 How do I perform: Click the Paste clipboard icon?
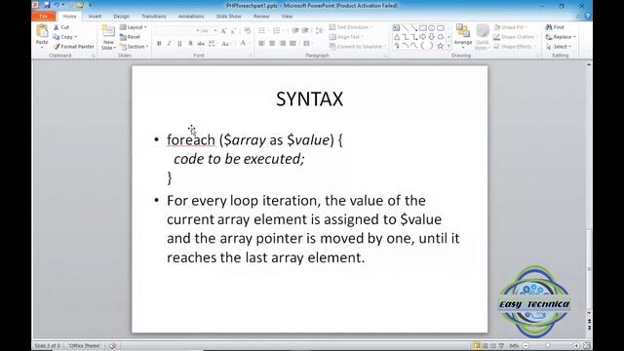42,31
